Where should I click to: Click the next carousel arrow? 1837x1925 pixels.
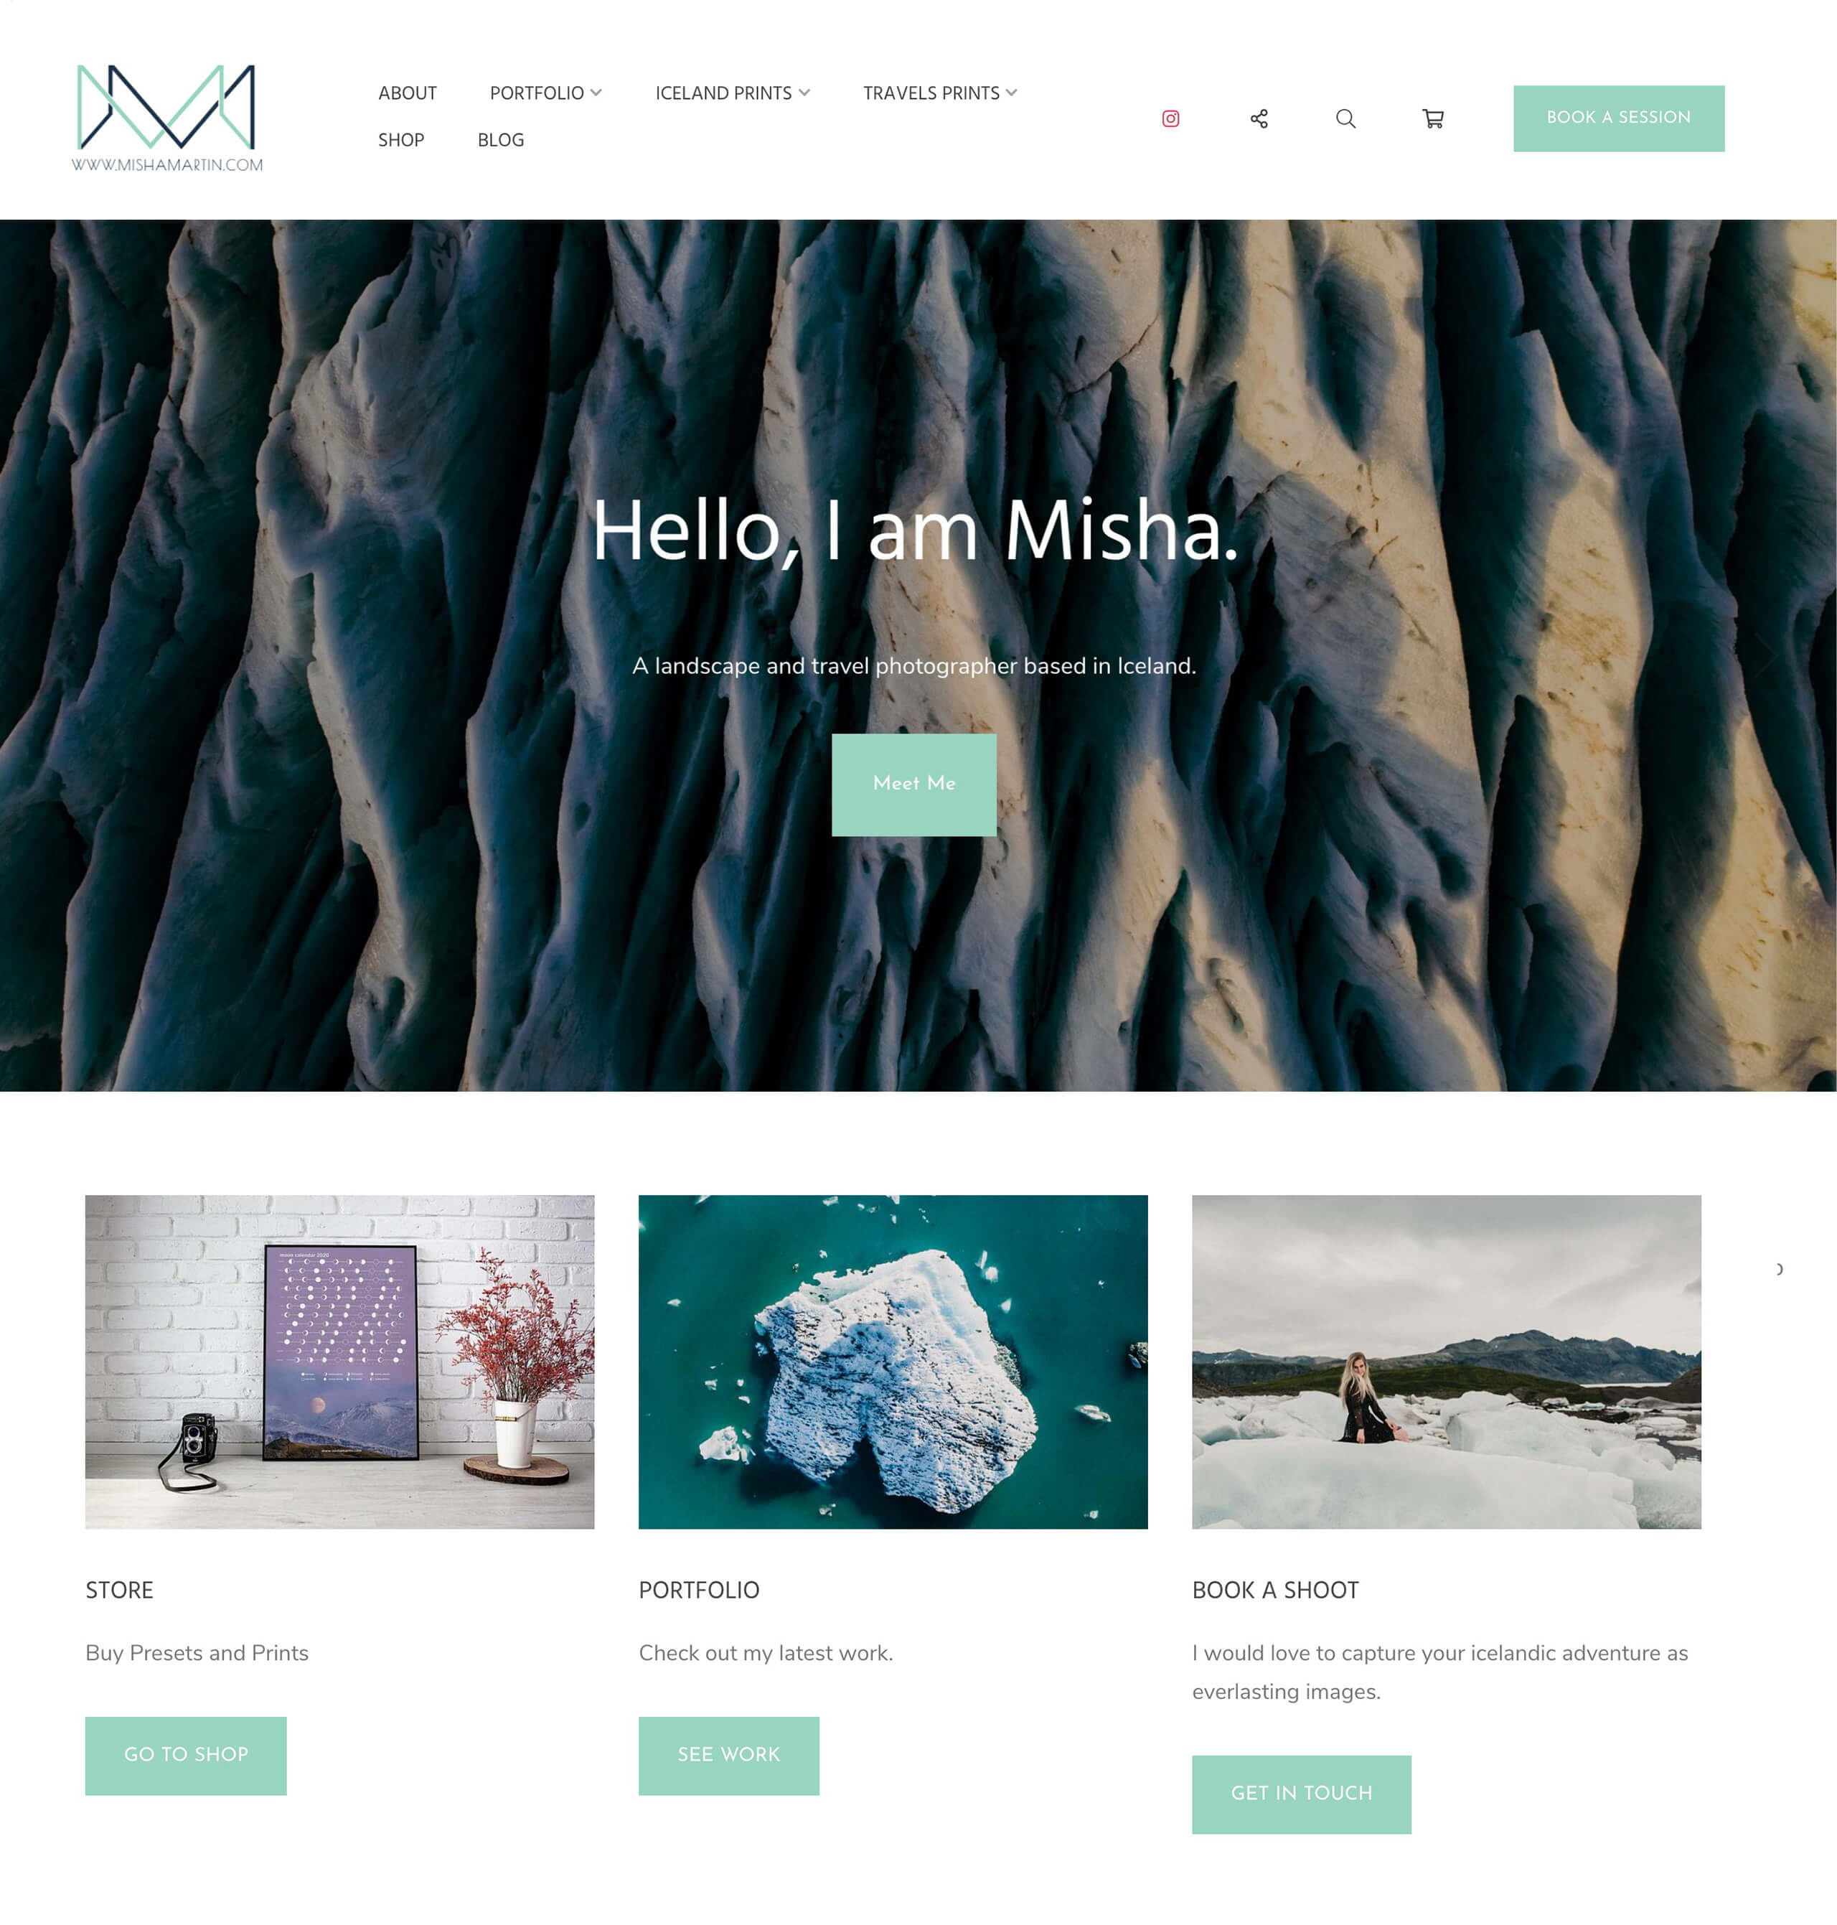[1779, 1268]
